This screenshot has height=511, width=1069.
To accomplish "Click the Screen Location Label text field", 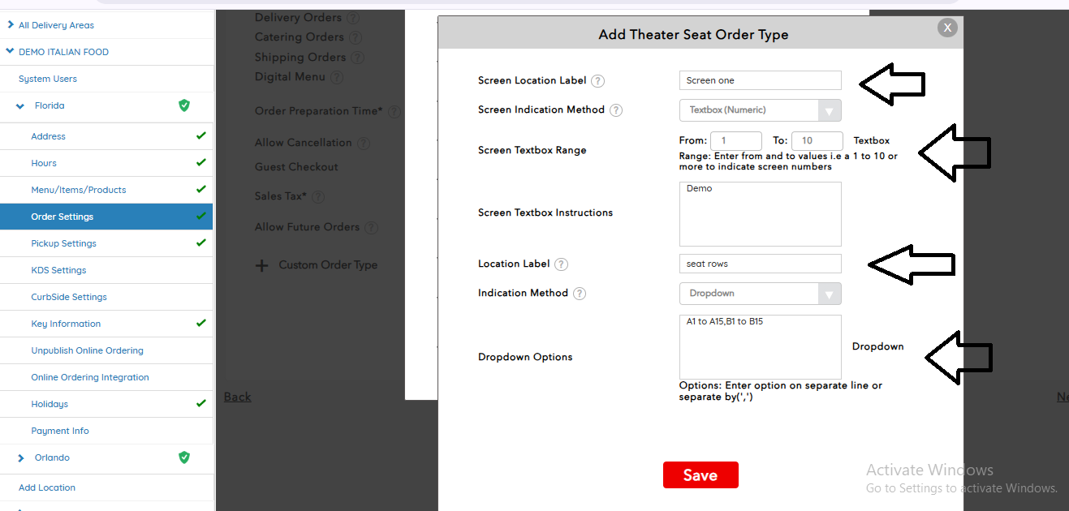I will point(760,80).
